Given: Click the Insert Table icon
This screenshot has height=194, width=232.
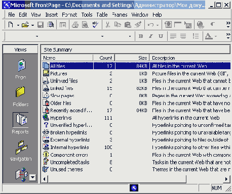Looking at the screenshot, I should click(178, 25).
